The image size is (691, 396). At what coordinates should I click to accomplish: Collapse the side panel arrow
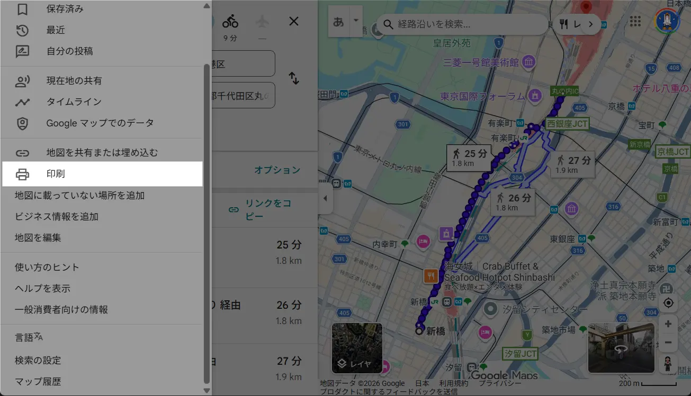[x=325, y=199]
